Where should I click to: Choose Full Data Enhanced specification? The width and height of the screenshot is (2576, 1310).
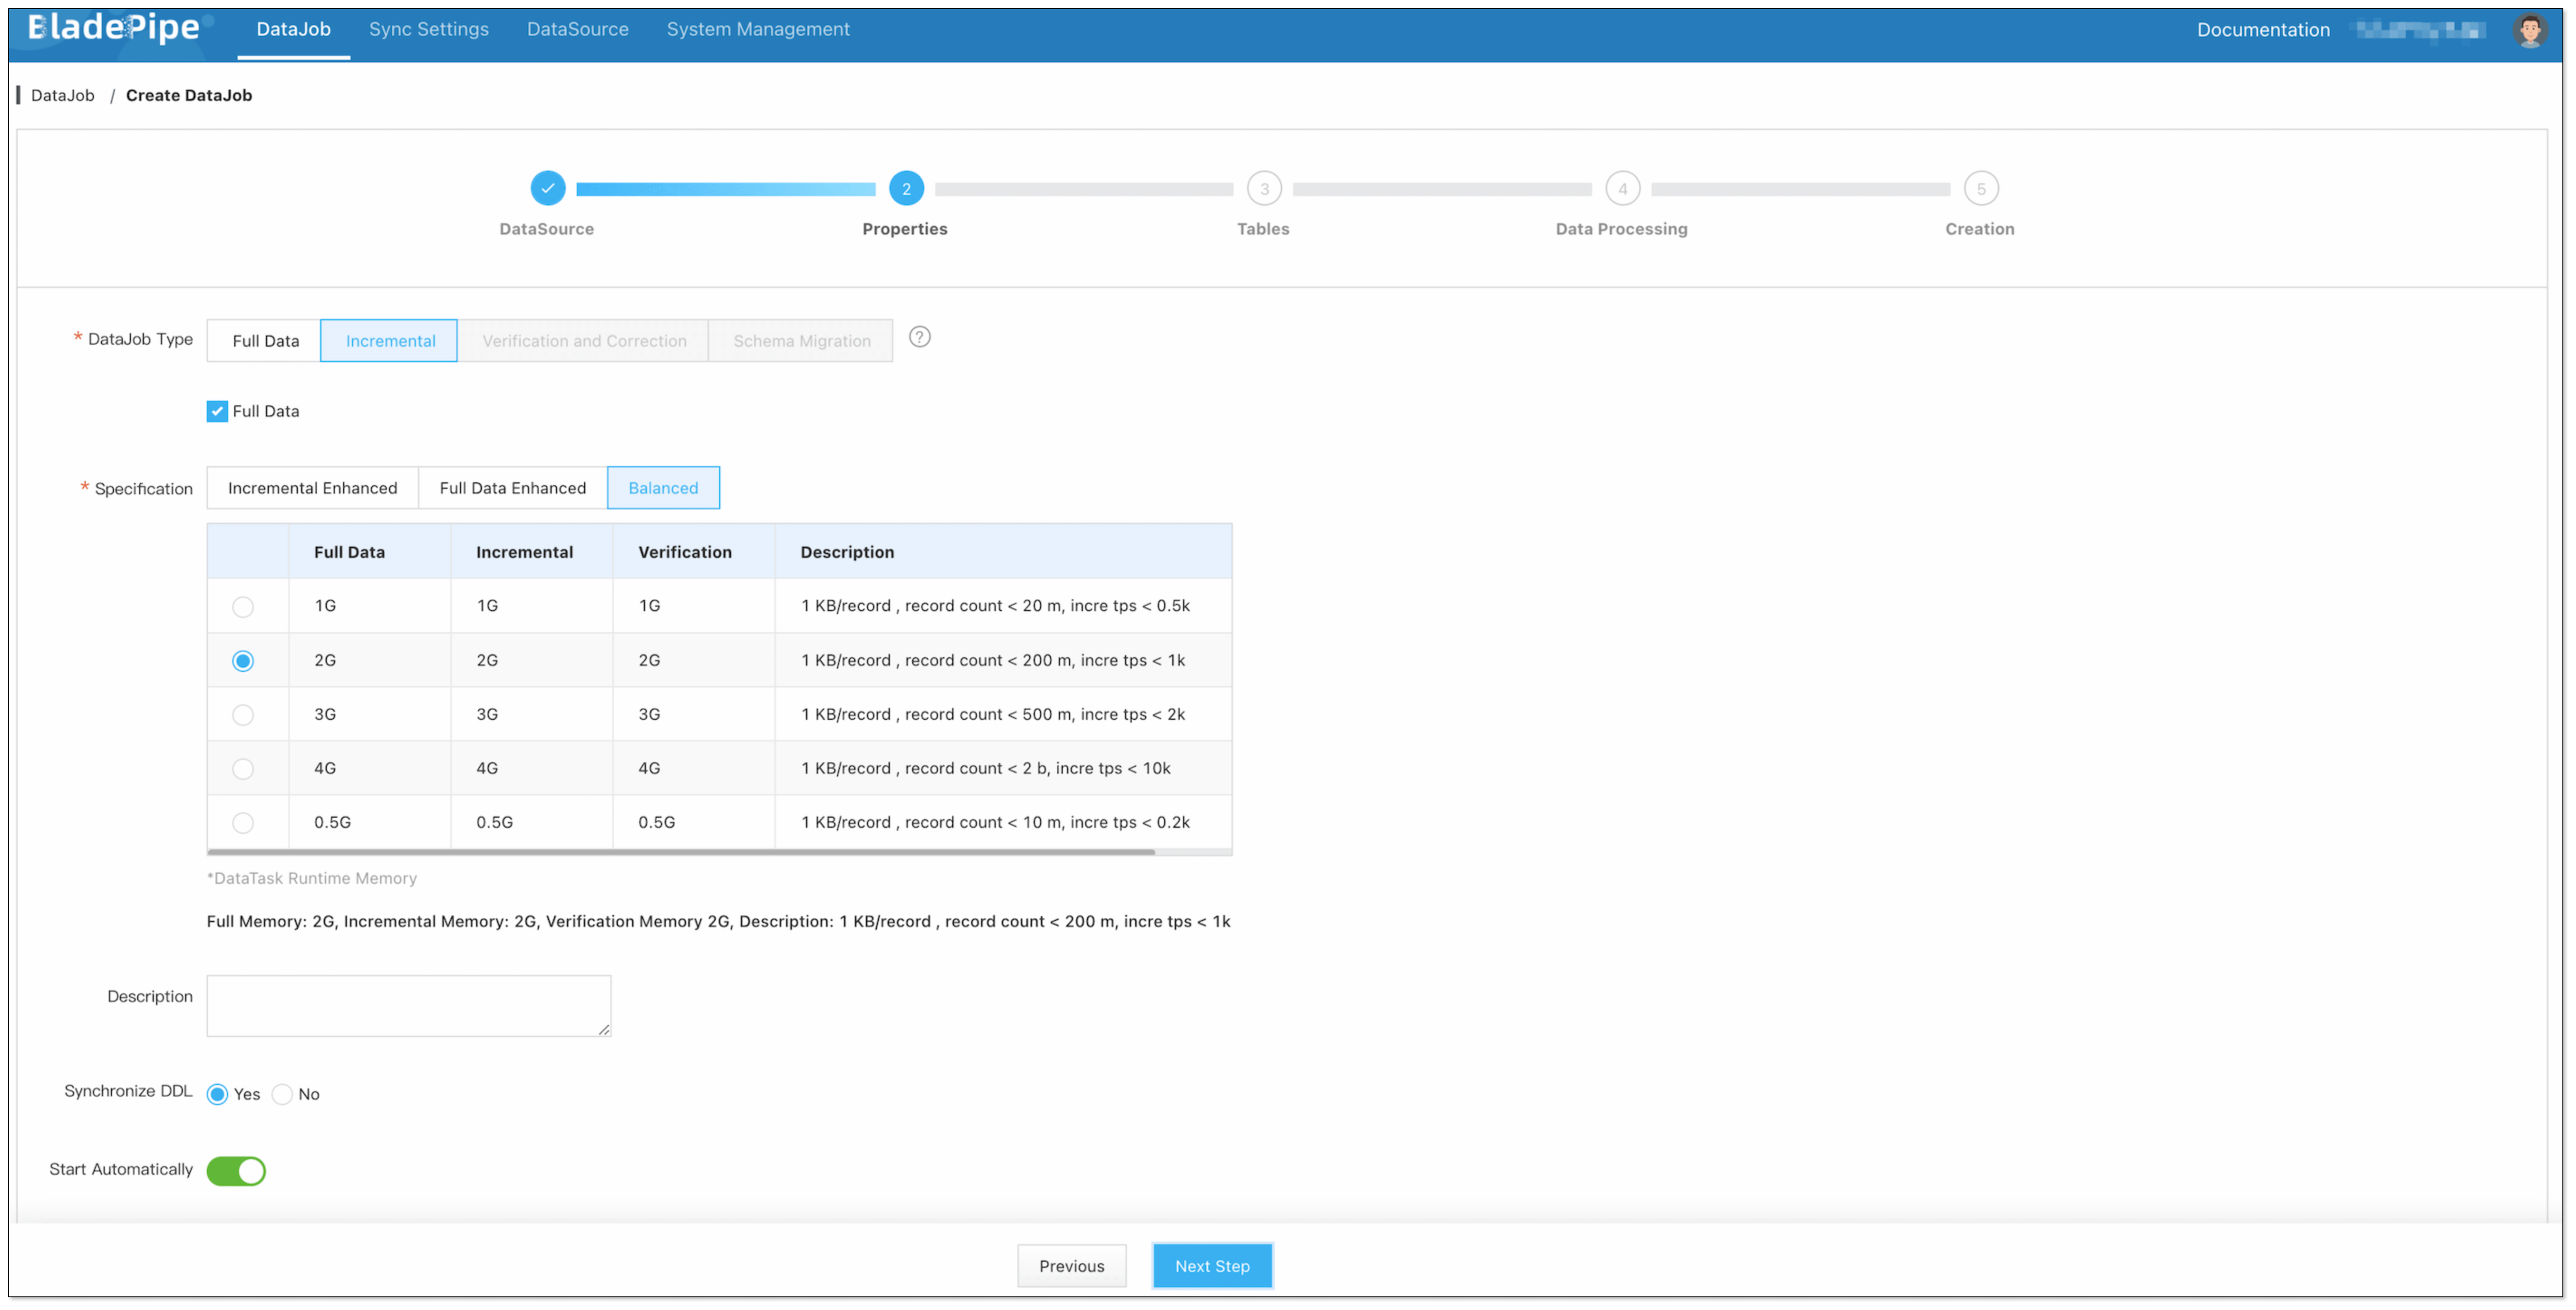point(512,488)
